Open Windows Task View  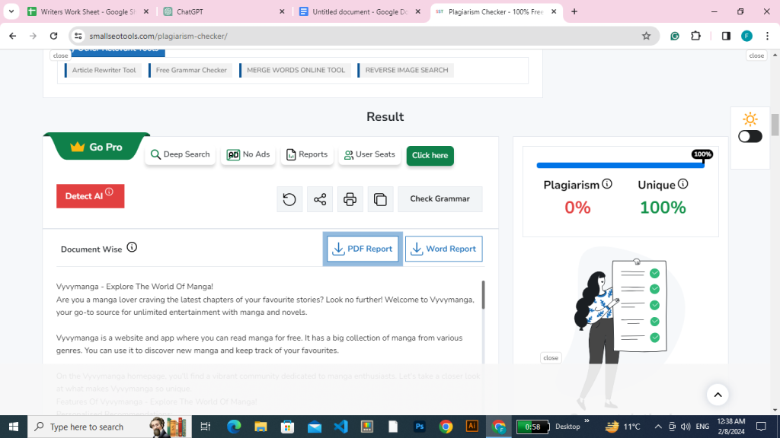point(205,427)
